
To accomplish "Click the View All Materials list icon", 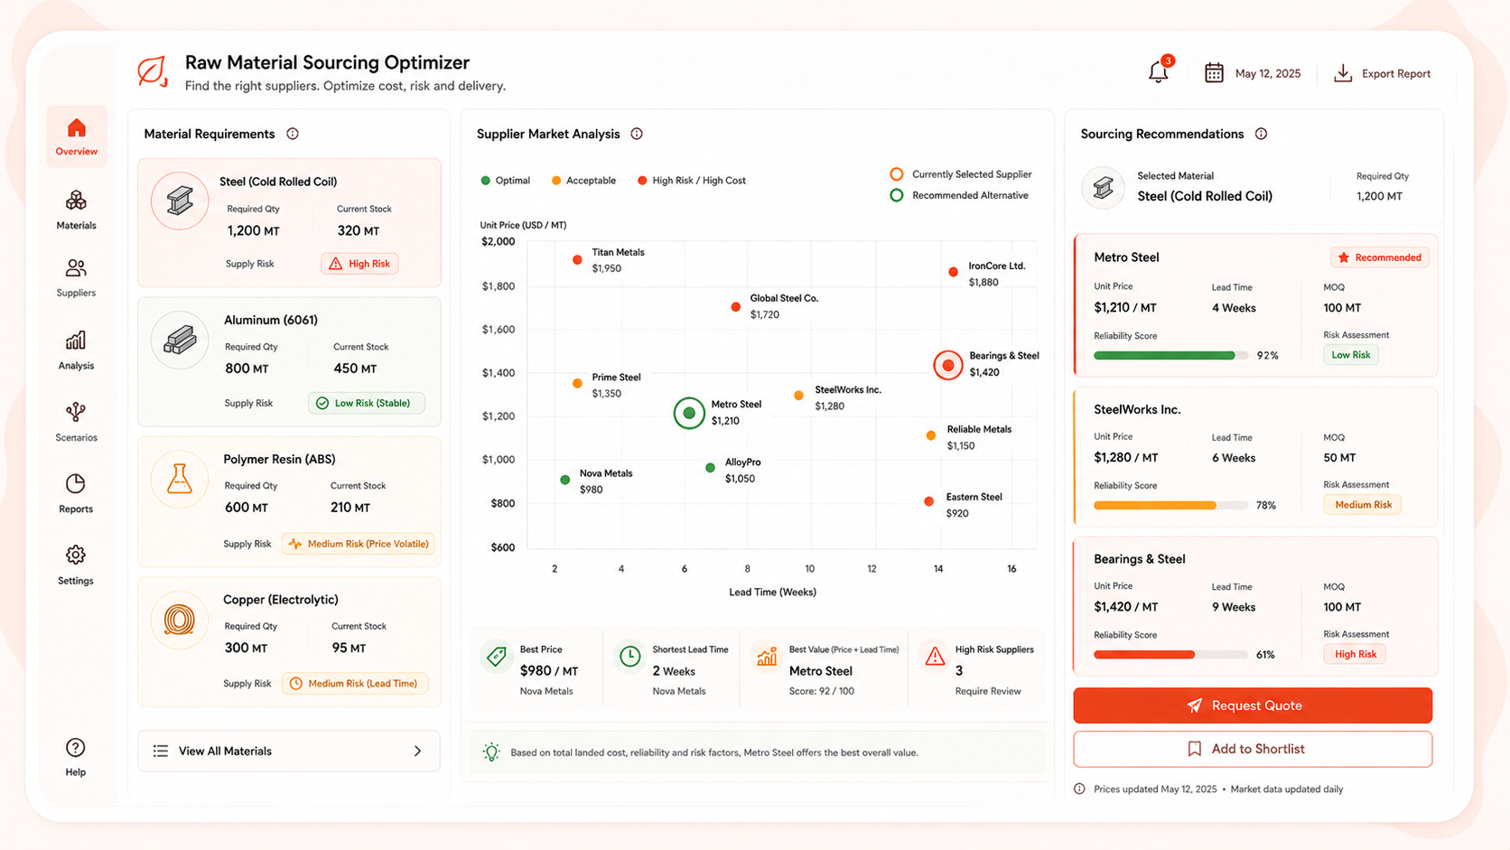I will [x=161, y=751].
